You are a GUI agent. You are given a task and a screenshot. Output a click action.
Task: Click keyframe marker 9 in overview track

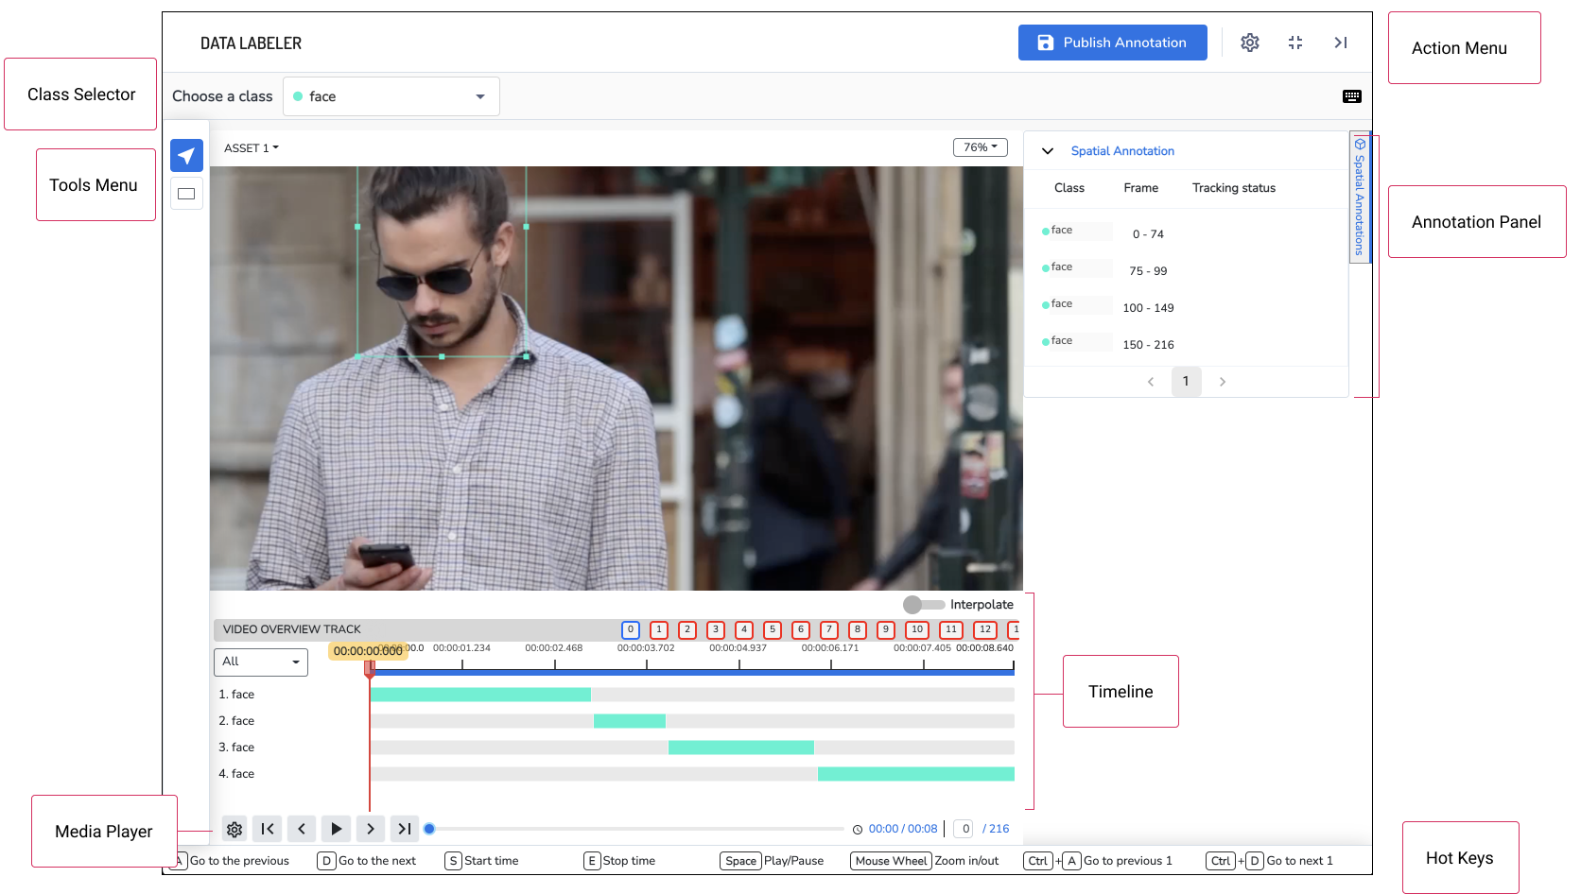pyautogui.click(x=886, y=629)
